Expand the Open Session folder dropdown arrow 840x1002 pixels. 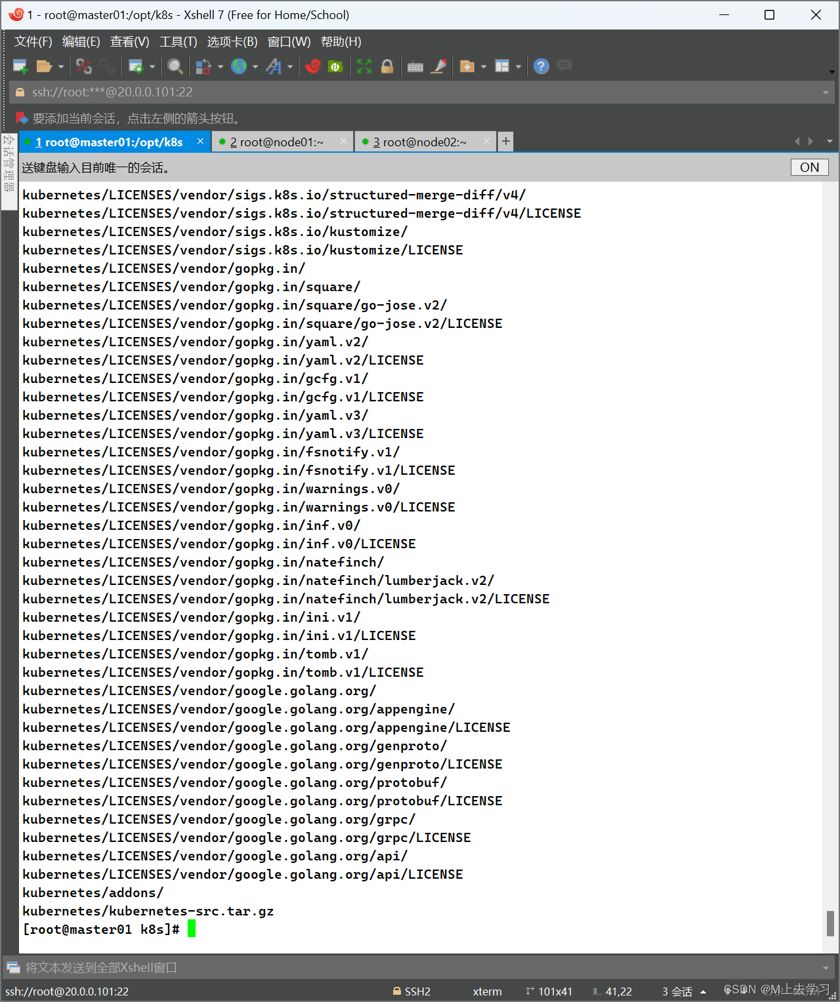click(61, 67)
